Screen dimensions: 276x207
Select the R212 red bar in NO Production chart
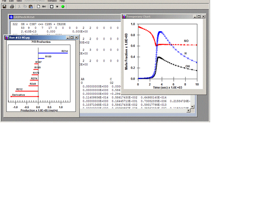tap(27, 91)
